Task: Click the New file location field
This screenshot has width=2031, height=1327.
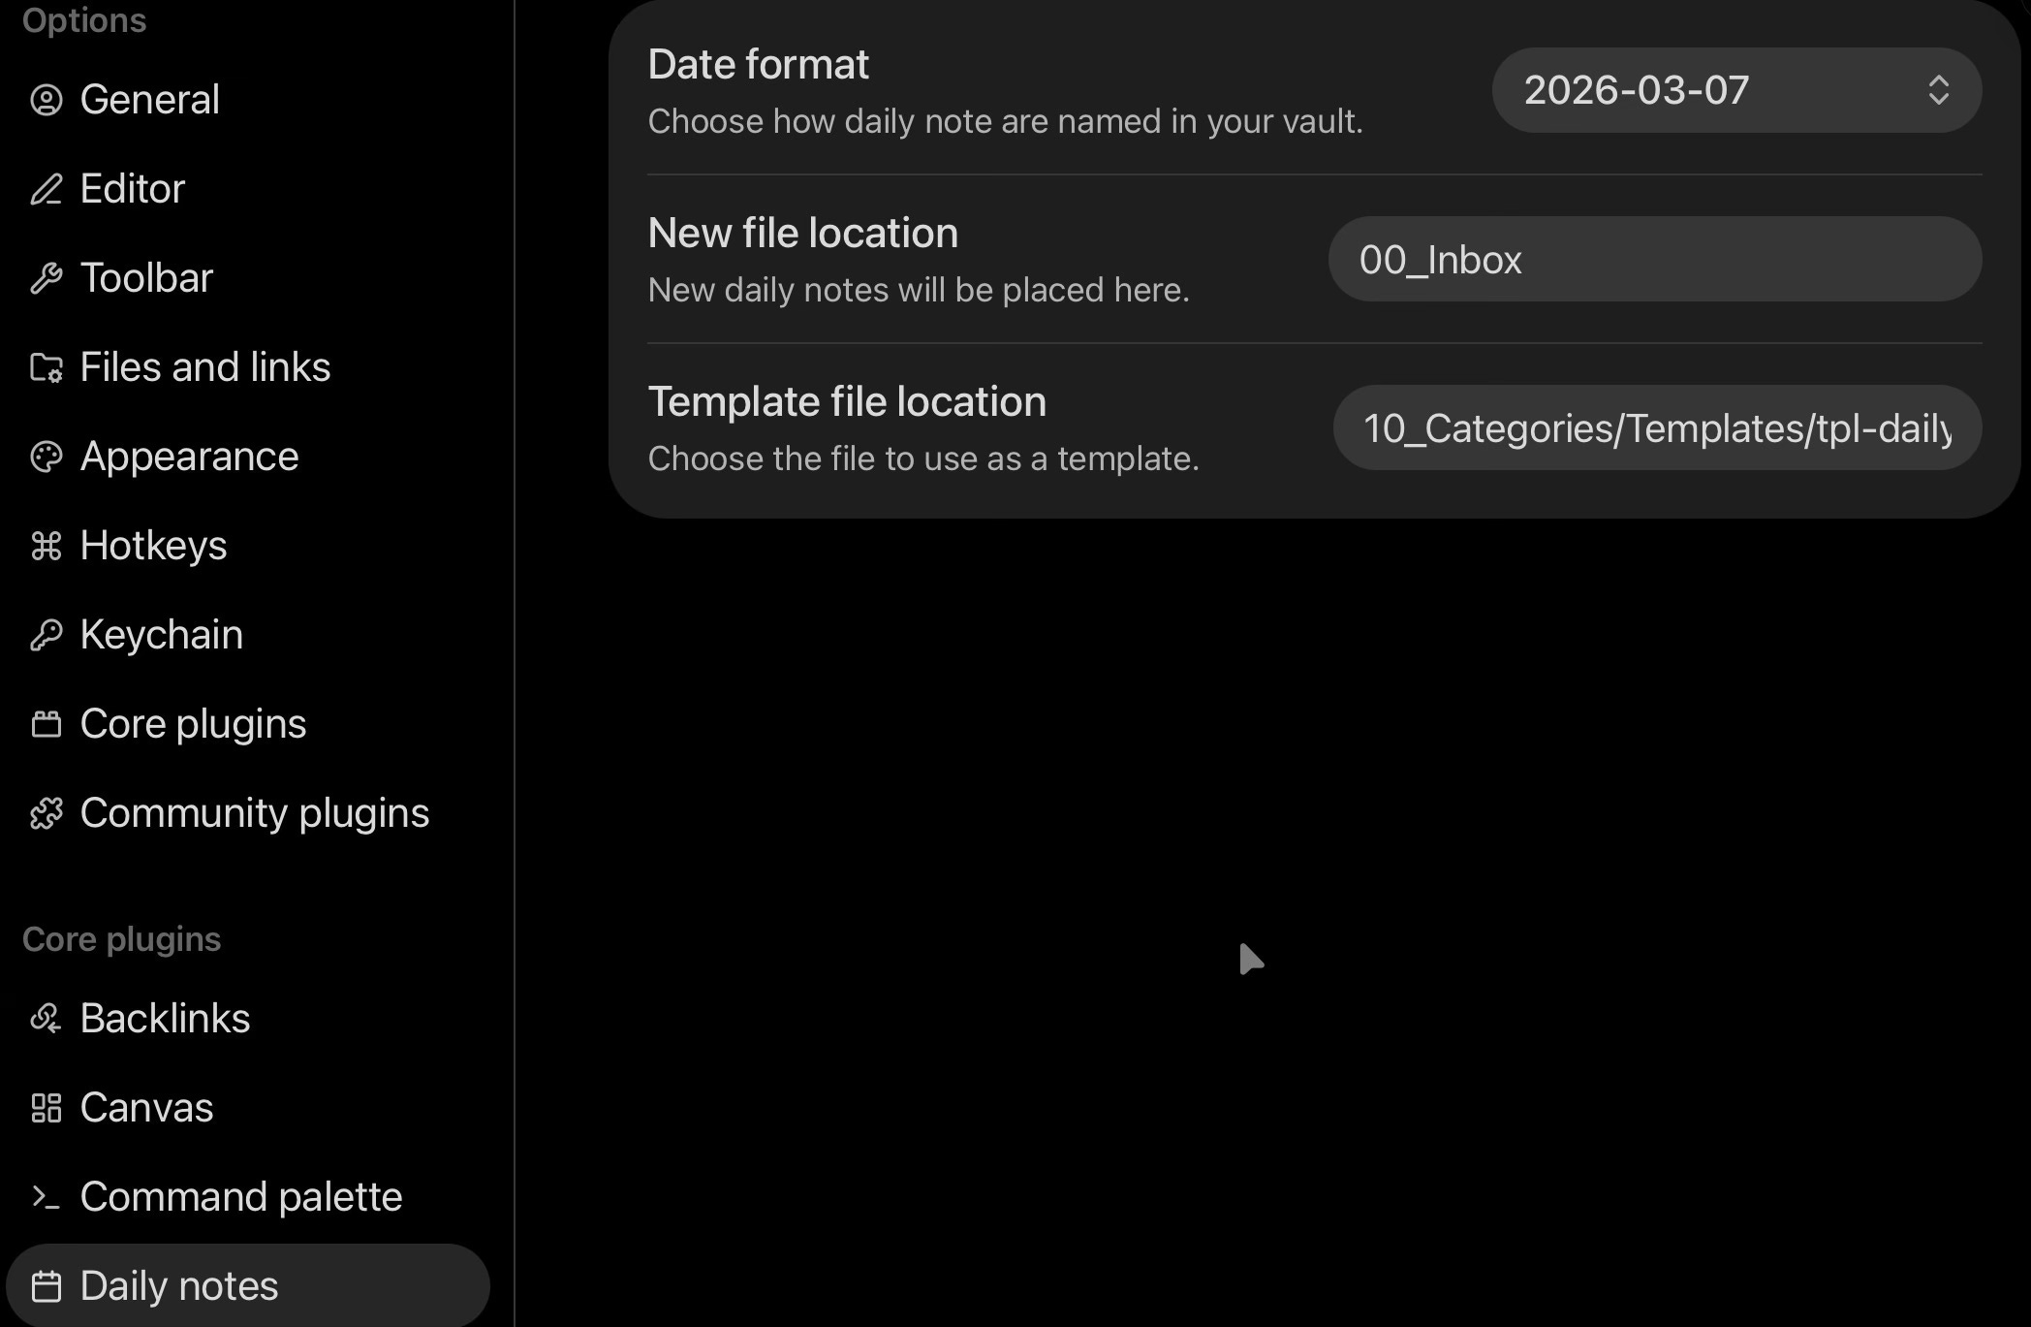Action: (x=1654, y=259)
